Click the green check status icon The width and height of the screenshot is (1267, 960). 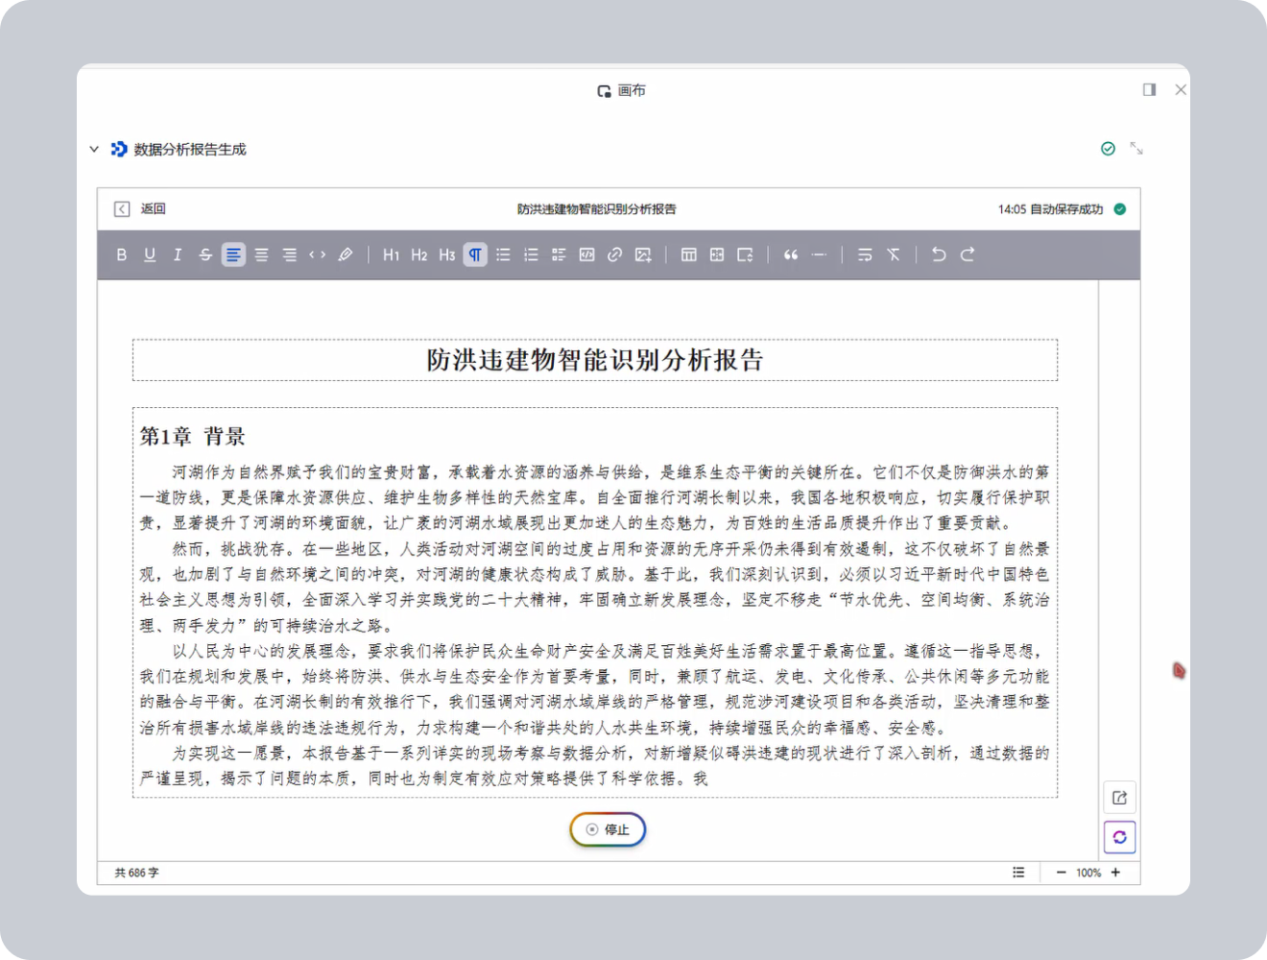tap(1108, 148)
